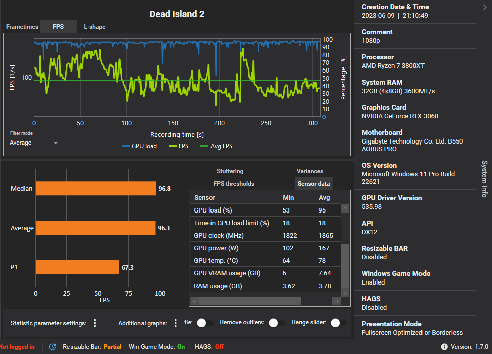Open the Stuttering tab
Image resolution: width=492 pixels, height=354 pixels.
point(230,171)
